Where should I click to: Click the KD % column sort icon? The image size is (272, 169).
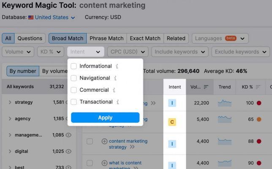(x=258, y=87)
